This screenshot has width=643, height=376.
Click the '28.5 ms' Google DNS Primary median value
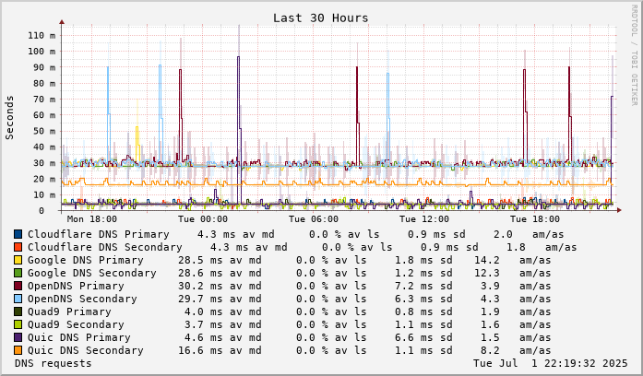pos(200,260)
